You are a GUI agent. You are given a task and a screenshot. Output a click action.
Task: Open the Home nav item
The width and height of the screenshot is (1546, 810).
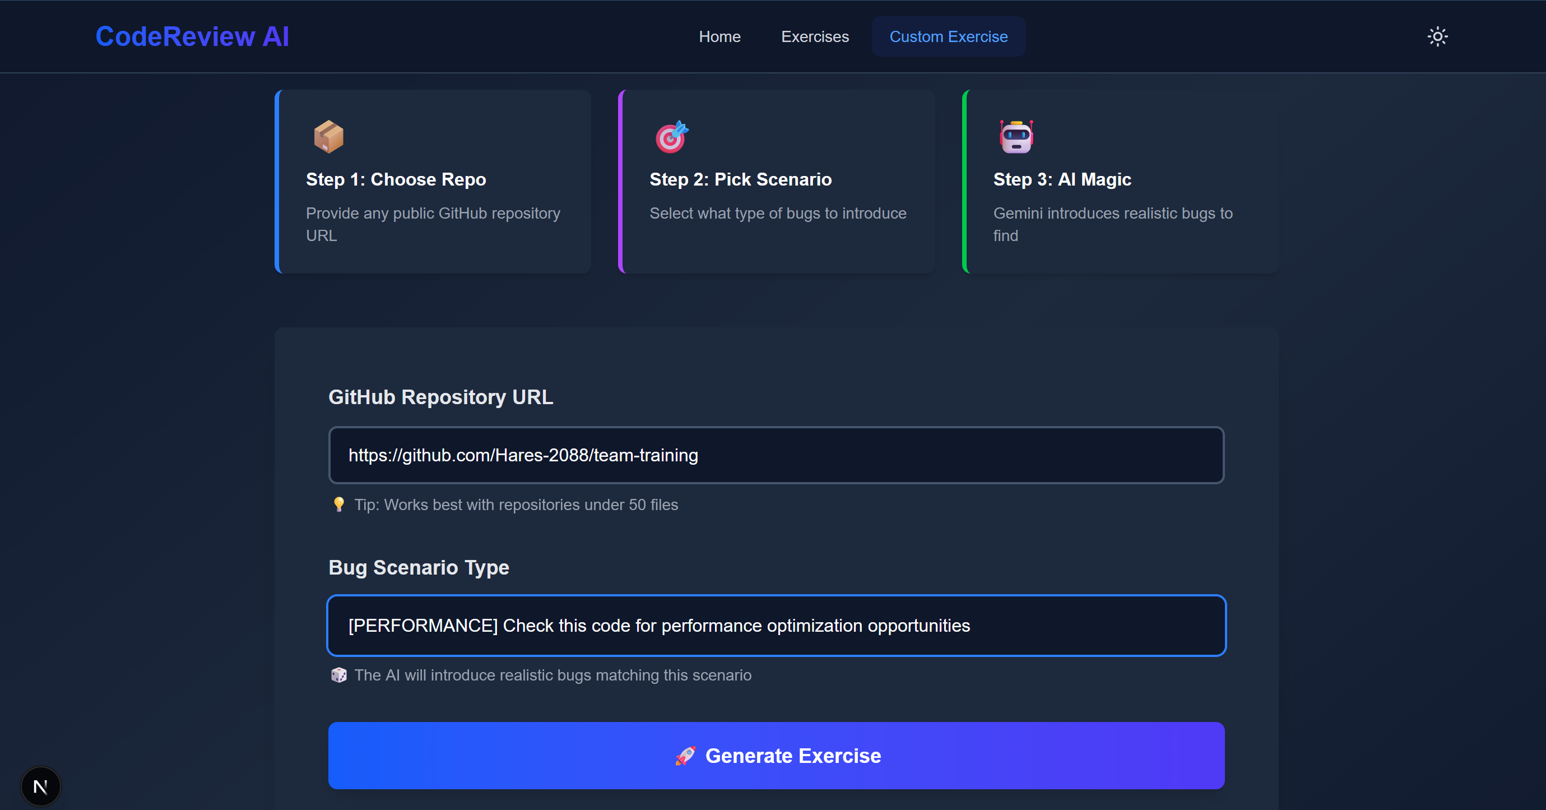719,36
